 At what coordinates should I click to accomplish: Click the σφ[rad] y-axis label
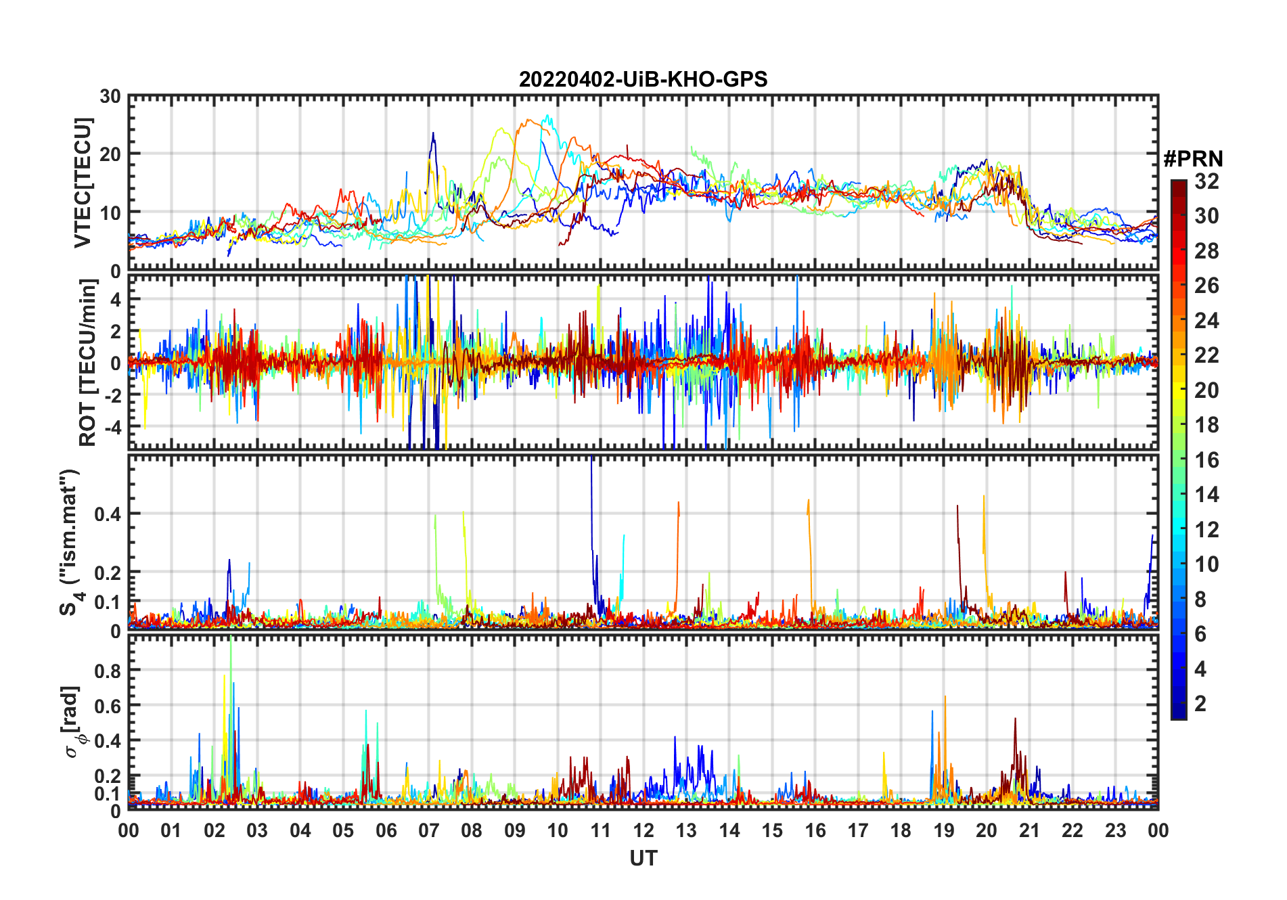tap(72, 721)
